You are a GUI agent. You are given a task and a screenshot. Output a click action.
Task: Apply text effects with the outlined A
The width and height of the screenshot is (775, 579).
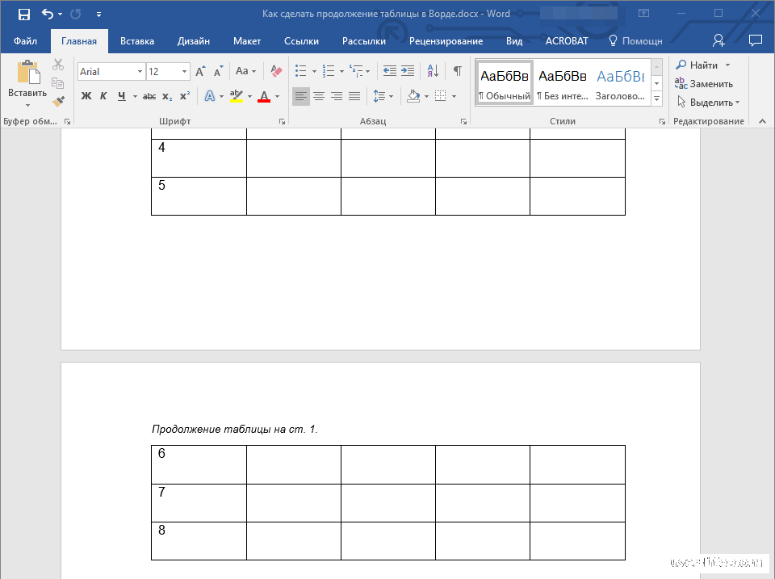pyautogui.click(x=210, y=96)
